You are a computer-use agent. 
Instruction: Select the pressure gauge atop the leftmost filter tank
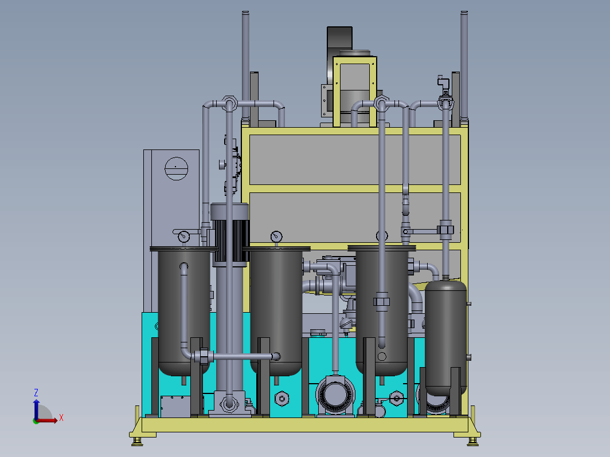183,236
